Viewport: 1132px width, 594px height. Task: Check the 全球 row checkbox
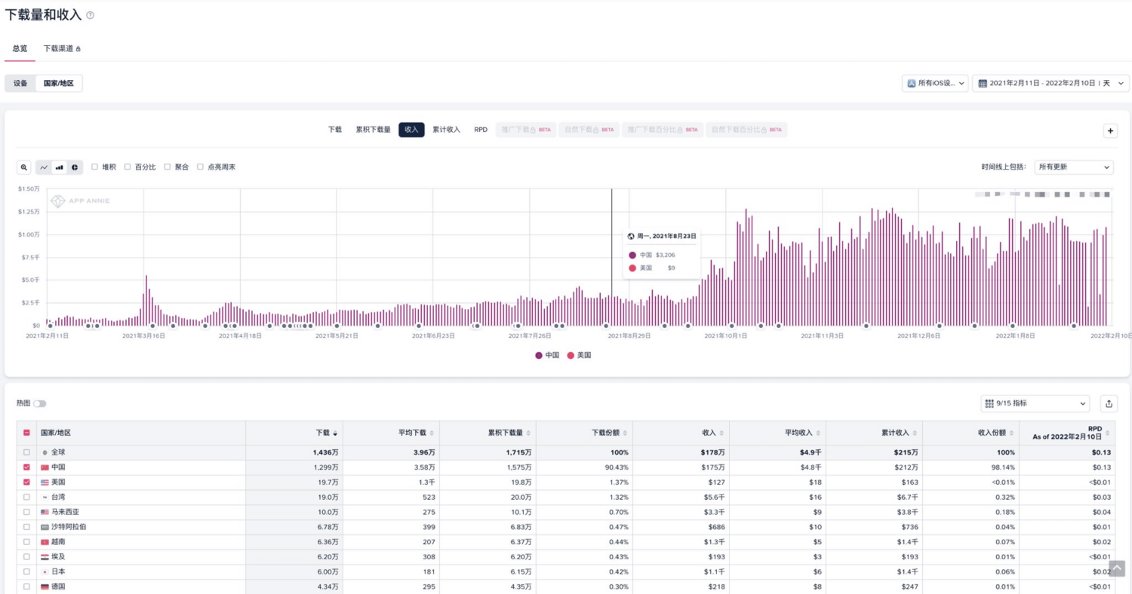[x=26, y=452]
